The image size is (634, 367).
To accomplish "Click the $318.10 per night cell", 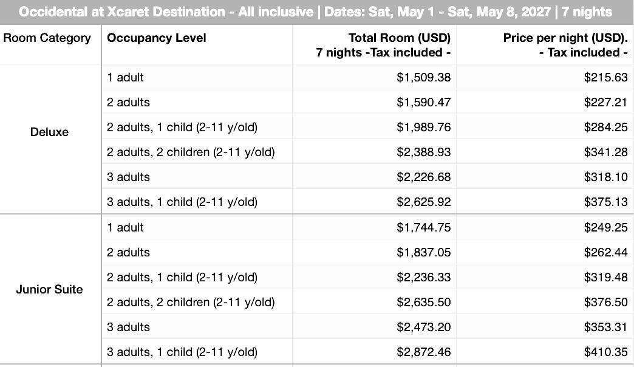I will [545, 177].
